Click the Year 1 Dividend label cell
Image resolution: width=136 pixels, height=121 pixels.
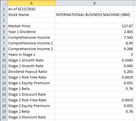coord(31,32)
